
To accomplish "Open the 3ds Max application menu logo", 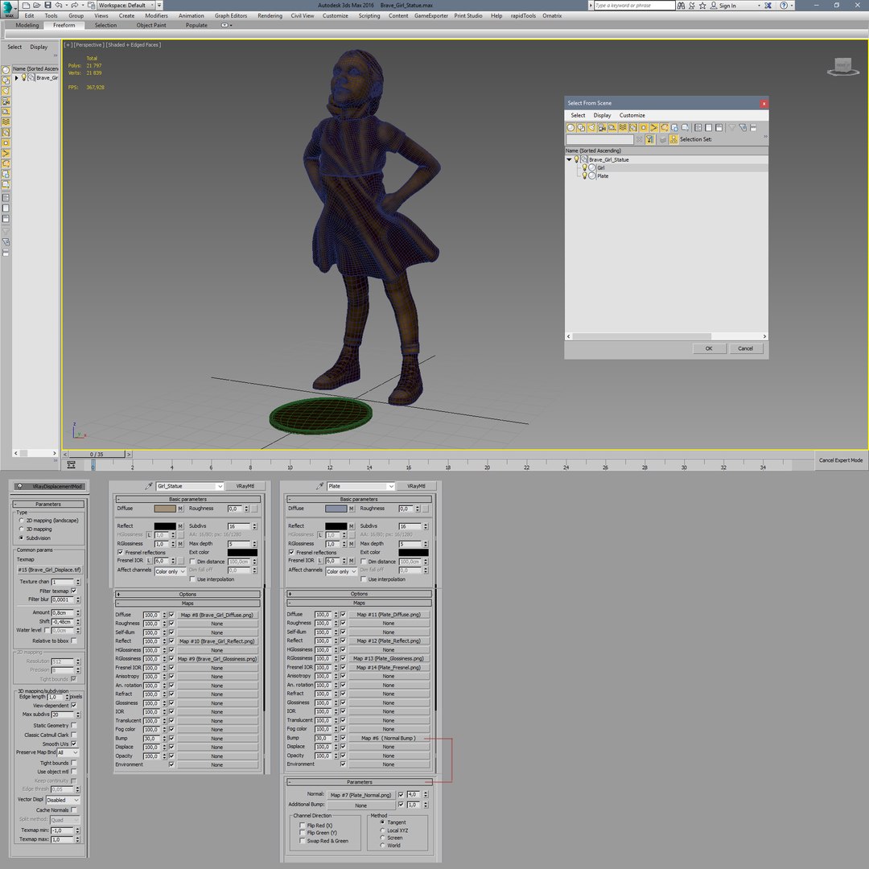I will tap(8, 8).
